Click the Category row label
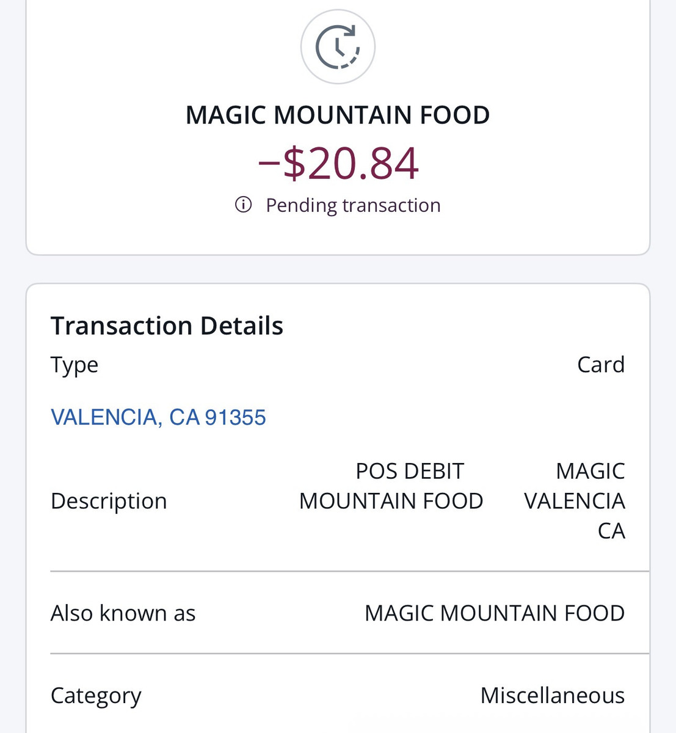Viewport: 676px width, 733px height. (x=96, y=695)
